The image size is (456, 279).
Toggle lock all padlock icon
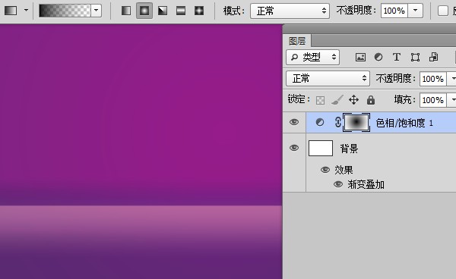(x=371, y=100)
